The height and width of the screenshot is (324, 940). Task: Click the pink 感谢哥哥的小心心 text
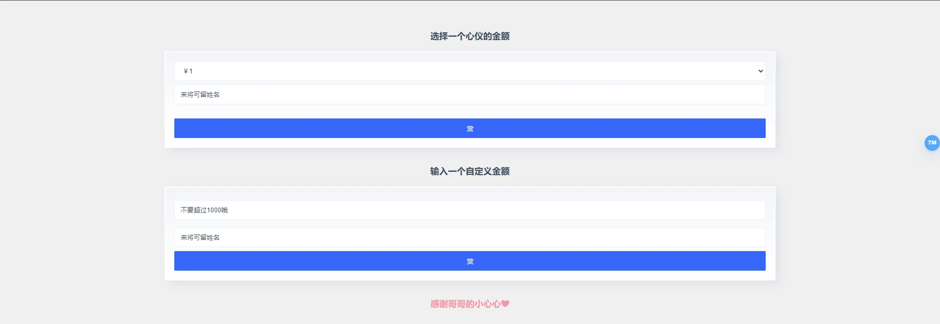coord(465,304)
